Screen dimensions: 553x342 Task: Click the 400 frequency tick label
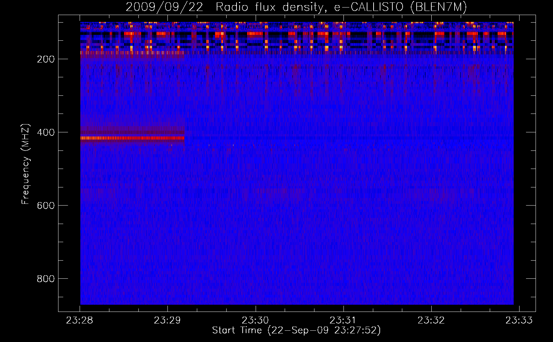pyautogui.click(x=46, y=132)
